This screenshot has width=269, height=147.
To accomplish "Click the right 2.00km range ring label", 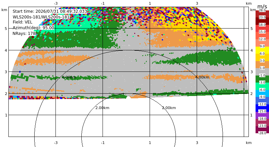I will click(x=169, y=108).
